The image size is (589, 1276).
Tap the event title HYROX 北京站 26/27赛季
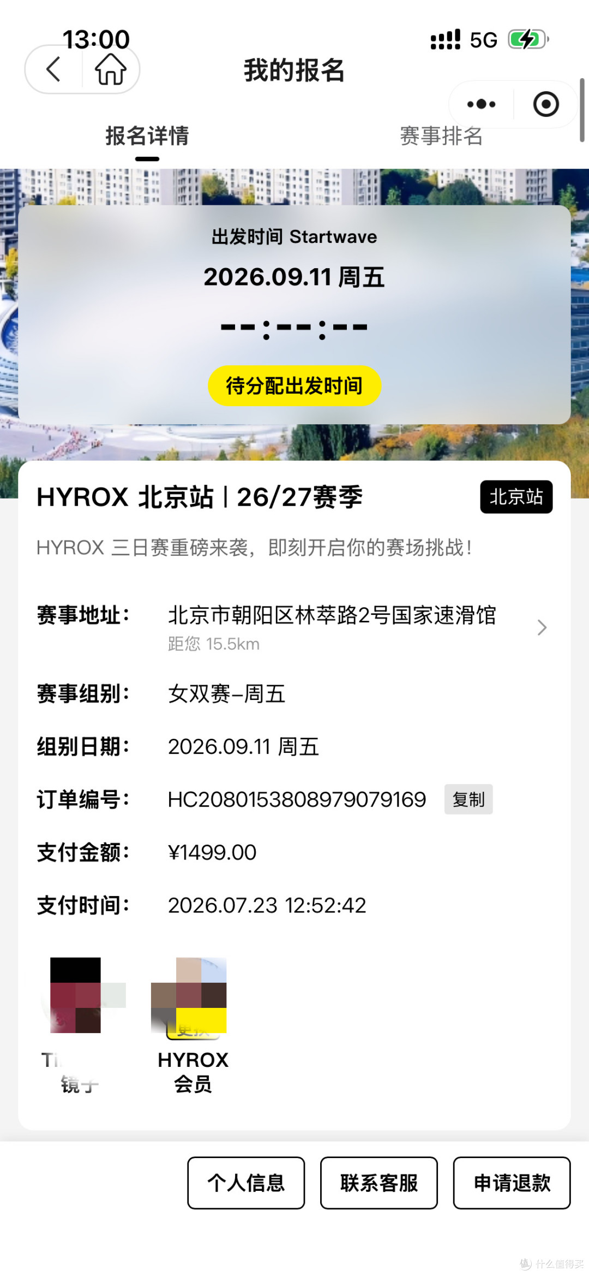click(200, 497)
